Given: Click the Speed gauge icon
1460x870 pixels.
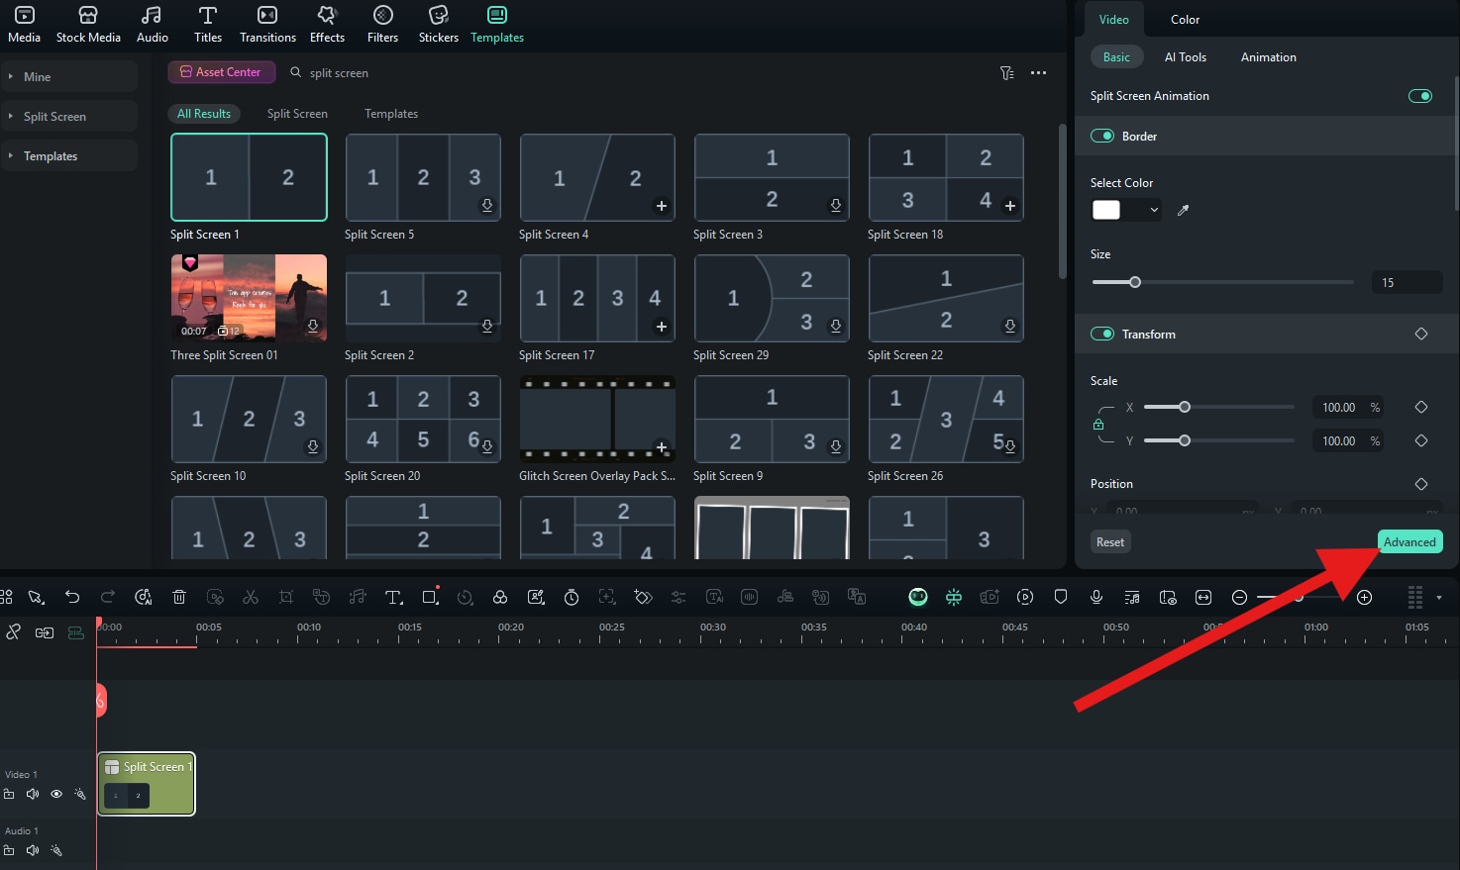Looking at the screenshot, I should coord(465,597).
